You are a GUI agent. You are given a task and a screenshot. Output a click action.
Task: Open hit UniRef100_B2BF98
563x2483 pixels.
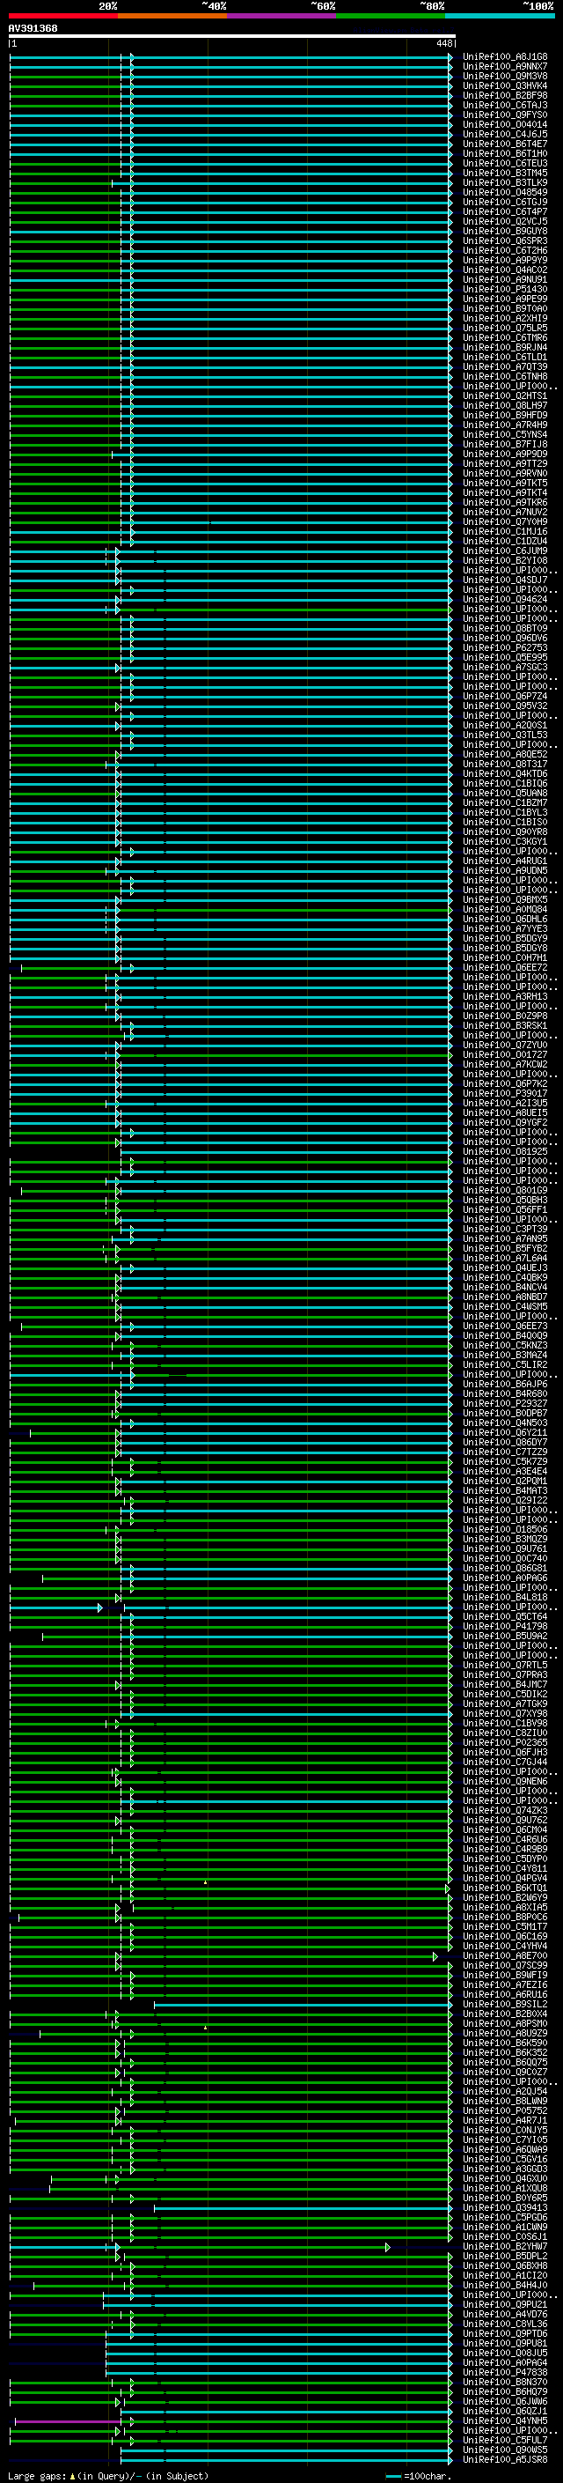505,95
